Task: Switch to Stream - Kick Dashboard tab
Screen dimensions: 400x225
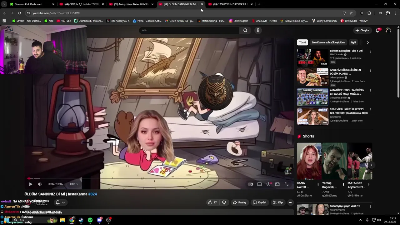Action: 32,4
